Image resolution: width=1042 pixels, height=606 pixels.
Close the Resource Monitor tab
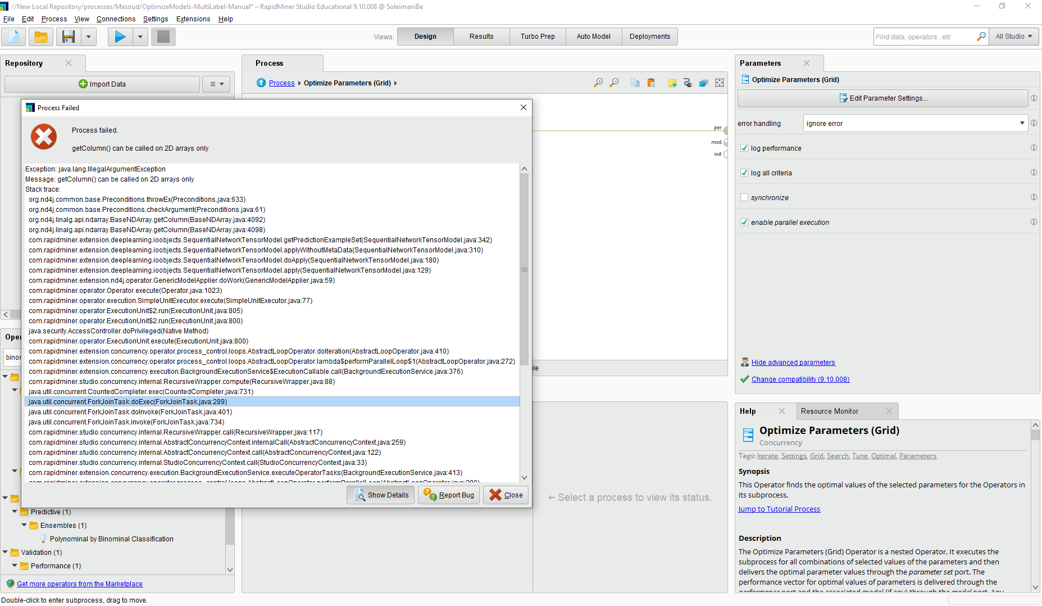point(889,411)
